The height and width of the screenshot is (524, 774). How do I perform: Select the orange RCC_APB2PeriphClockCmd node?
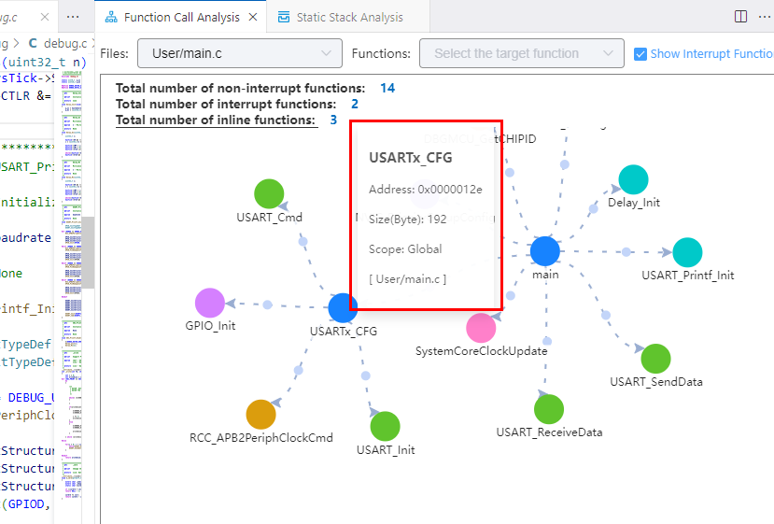(260, 415)
